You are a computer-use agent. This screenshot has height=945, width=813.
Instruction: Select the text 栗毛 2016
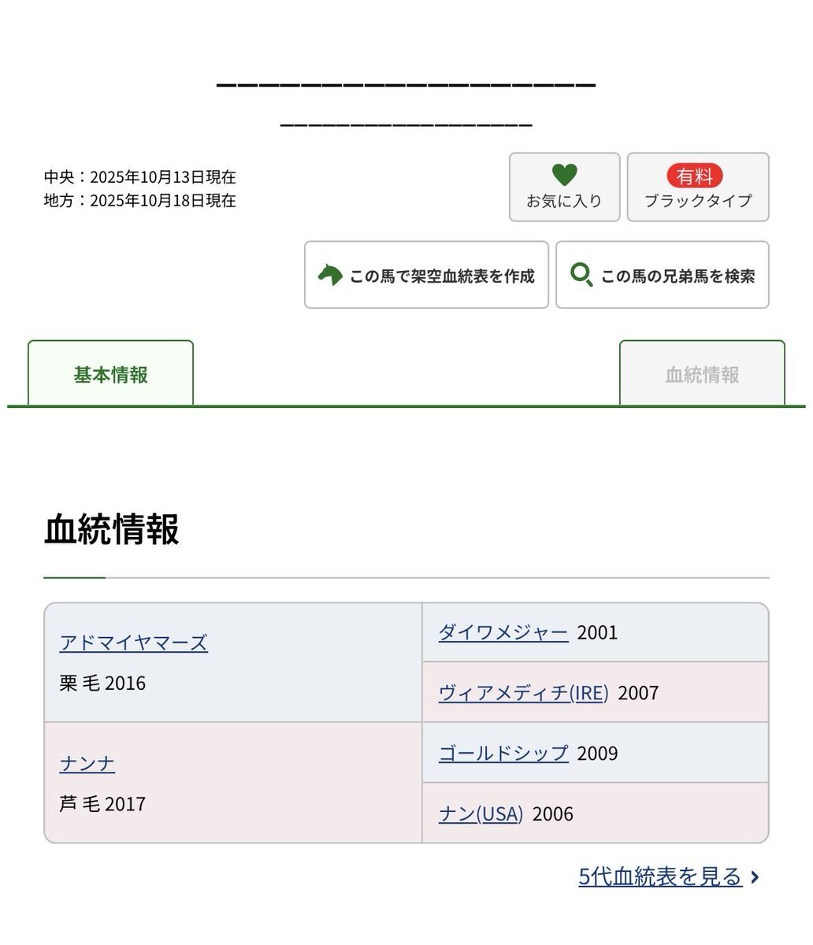pyautogui.click(x=102, y=683)
